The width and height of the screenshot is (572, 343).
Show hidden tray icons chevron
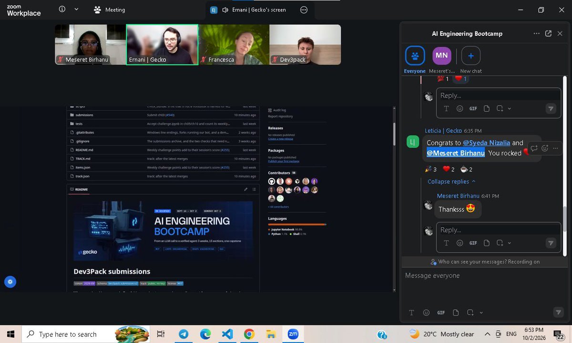pos(487,334)
